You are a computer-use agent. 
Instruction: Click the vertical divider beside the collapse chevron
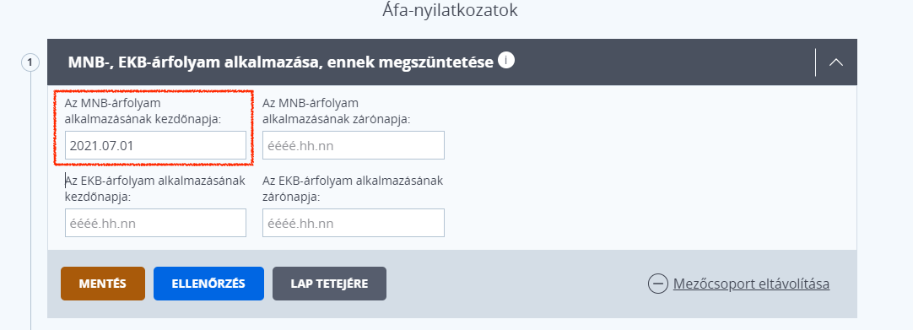pyautogui.click(x=815, y=62)
